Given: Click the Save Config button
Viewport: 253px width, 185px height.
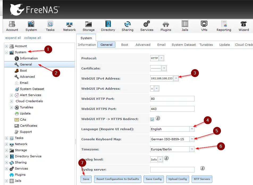Looking at the screenshot, I should (154, 179).
